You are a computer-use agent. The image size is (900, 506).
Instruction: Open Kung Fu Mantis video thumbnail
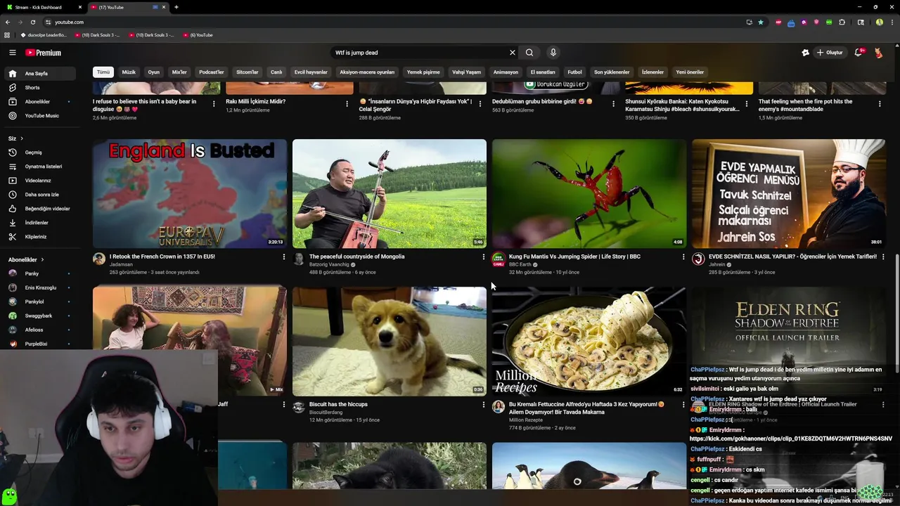point(589,193)
